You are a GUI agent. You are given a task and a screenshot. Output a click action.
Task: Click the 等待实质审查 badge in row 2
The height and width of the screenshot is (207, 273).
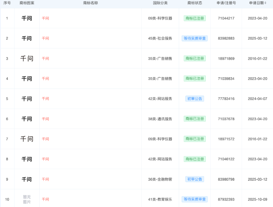tap(195, 38)
